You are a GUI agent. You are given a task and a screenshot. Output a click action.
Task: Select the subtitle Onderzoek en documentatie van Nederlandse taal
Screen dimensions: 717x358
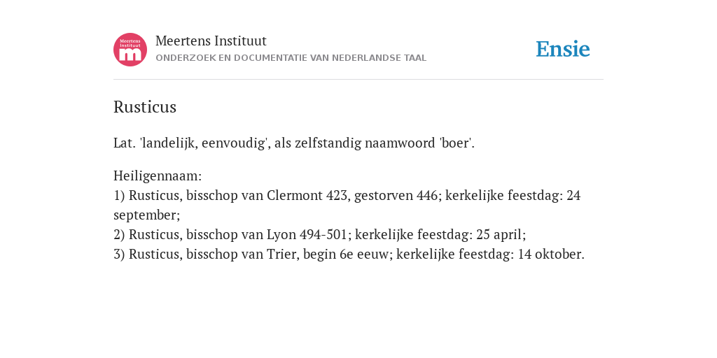tap(291, 58)
